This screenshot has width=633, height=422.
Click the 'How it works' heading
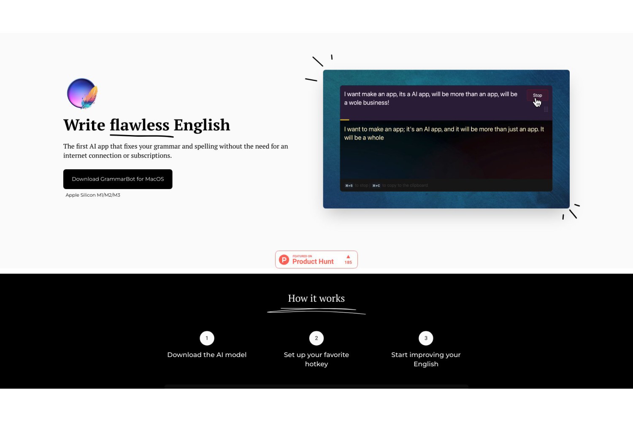[x=316, y=298]
